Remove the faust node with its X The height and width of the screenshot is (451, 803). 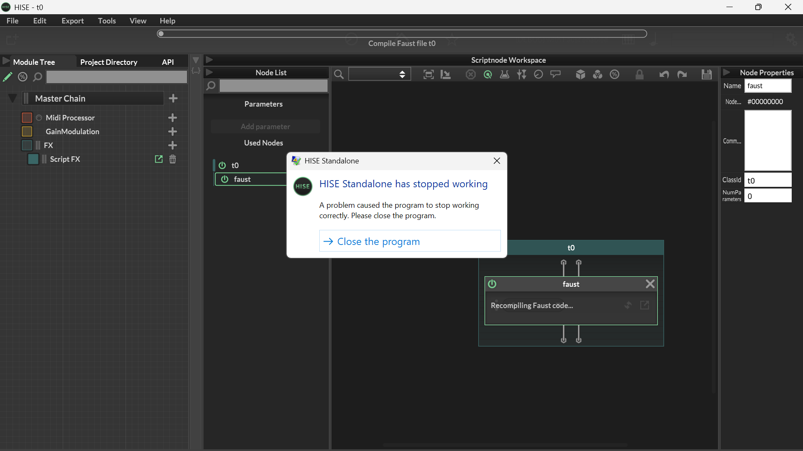[650, 284]
